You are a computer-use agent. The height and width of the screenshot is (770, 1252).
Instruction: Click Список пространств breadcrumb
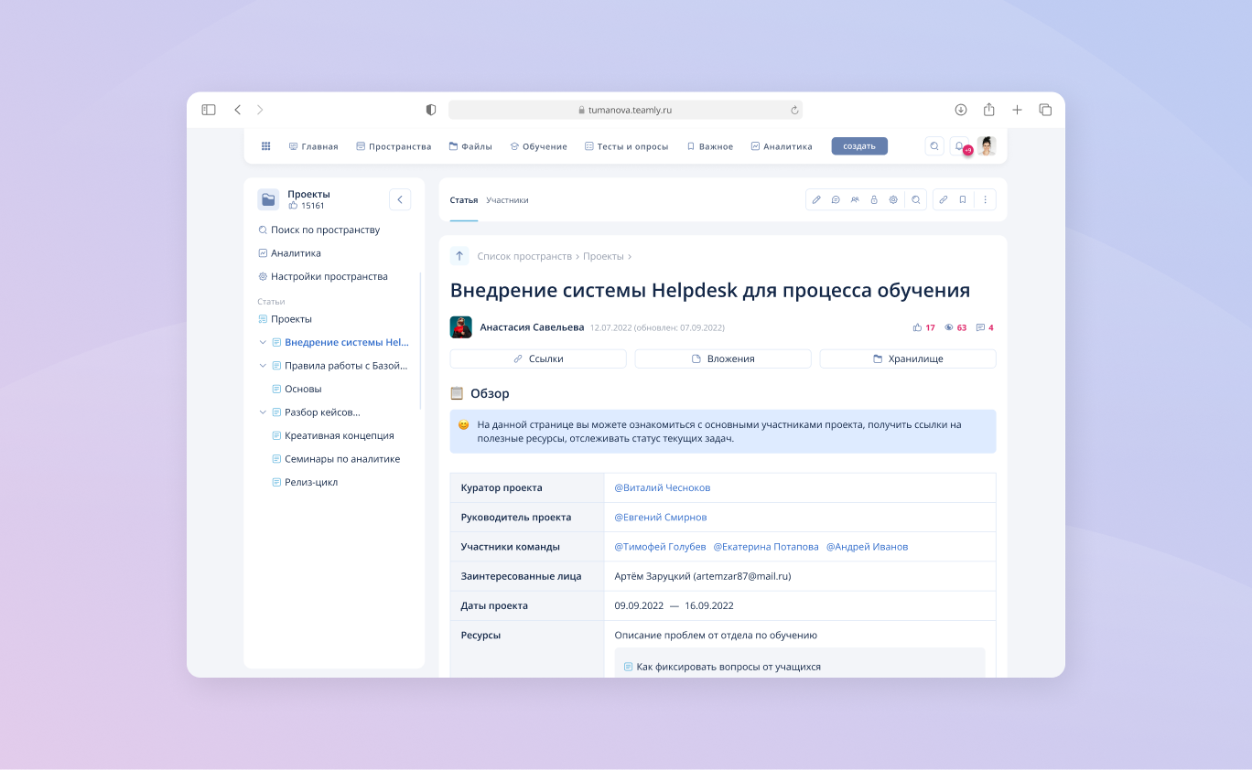click(x=524, y=257)
